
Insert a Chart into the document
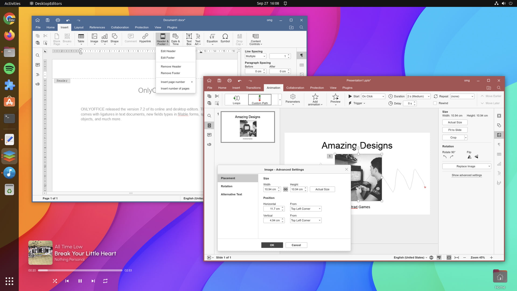pyautogui.click(x=104, y=39)
